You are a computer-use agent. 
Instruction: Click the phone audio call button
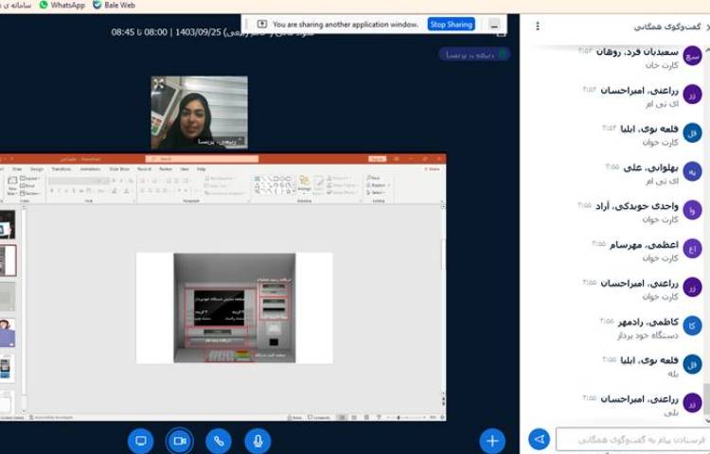point(219,441)
